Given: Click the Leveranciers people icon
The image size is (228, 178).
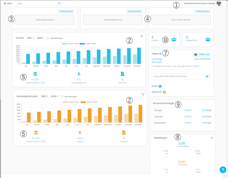Looking at the screenshot, I should pyautogui.click(x=208, y=39).
